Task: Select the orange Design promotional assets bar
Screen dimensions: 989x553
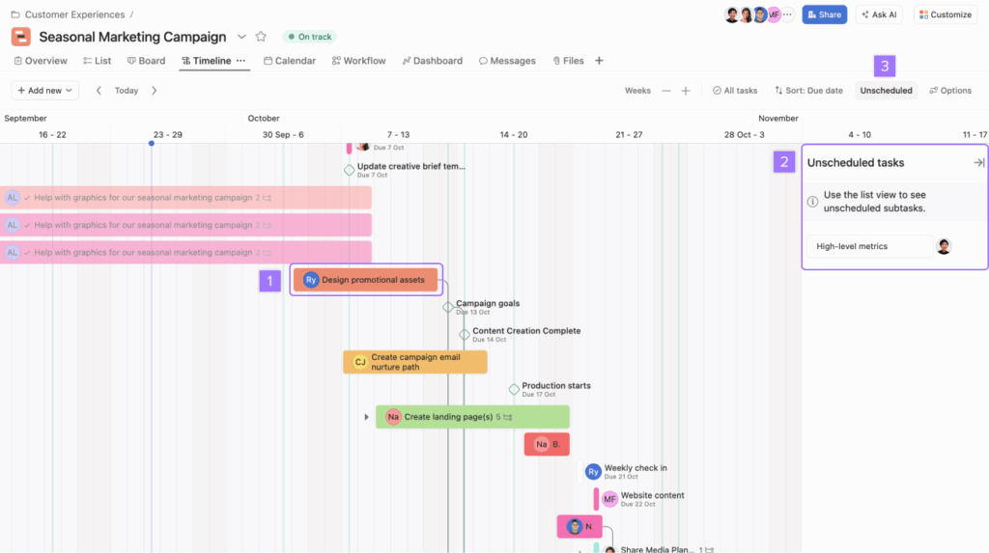Action: [366, 280]
